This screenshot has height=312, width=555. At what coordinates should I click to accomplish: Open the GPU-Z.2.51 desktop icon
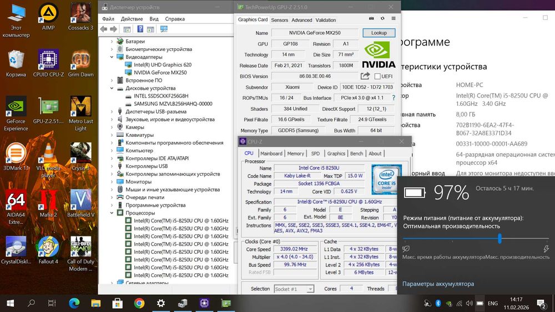click(x=48, y=110)
